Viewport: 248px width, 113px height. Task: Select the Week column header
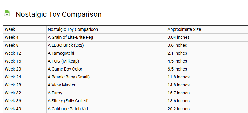(x=25, y=30)
